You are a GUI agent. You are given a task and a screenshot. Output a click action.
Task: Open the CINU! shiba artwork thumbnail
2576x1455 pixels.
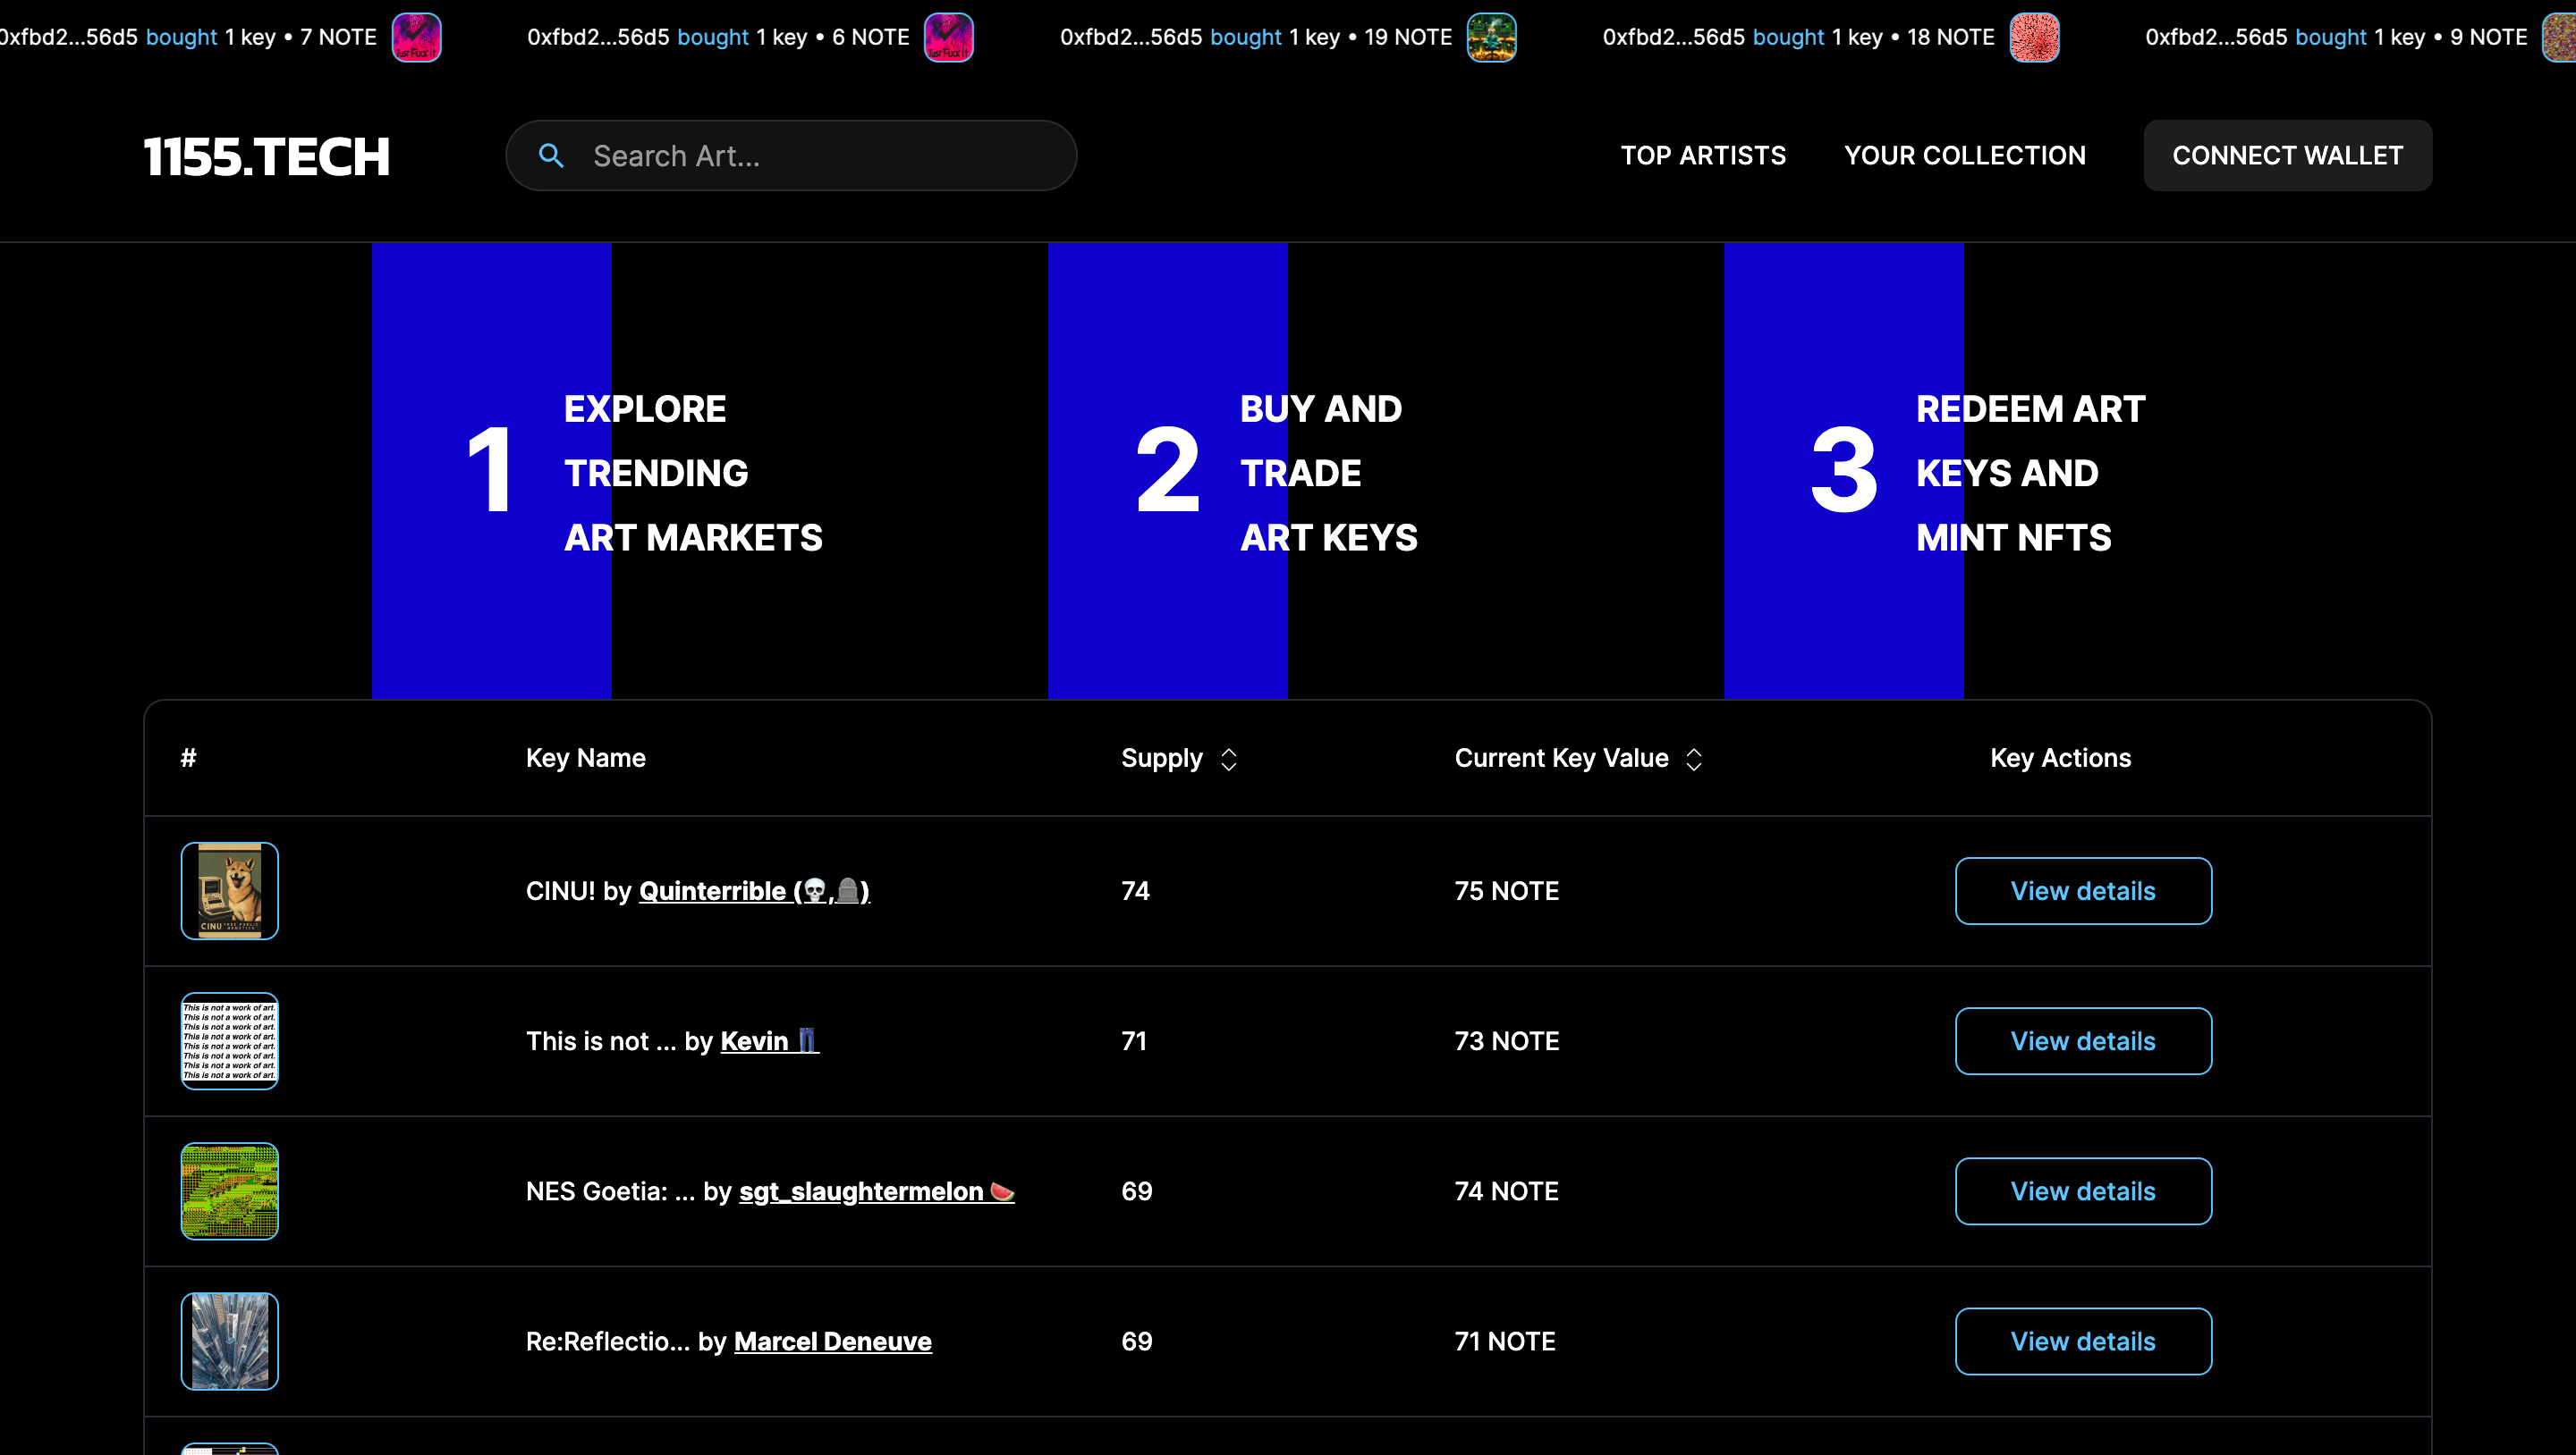pyautogui.click(x=229, y=890)
